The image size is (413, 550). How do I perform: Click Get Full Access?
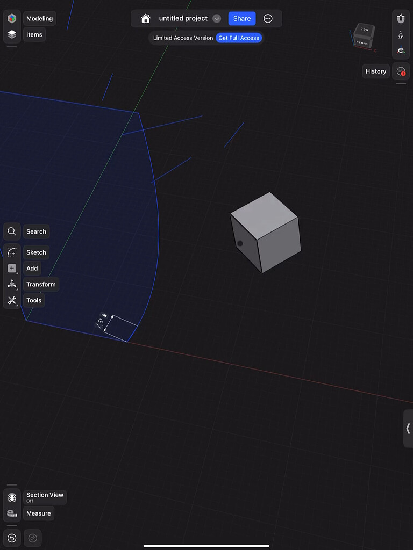tap(239, 38)
